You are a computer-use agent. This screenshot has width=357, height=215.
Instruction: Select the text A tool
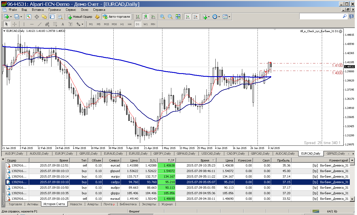click(63, 24)
